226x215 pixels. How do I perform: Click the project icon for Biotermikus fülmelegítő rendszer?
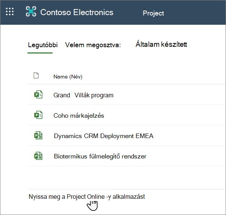point(38,156)
